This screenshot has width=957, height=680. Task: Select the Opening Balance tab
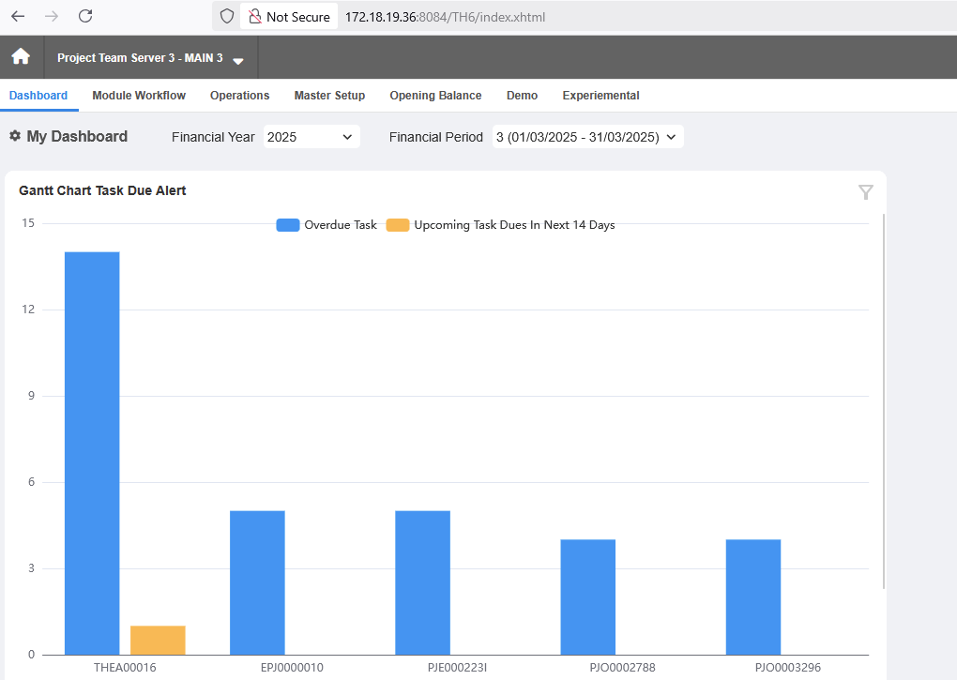pos(435,96)
